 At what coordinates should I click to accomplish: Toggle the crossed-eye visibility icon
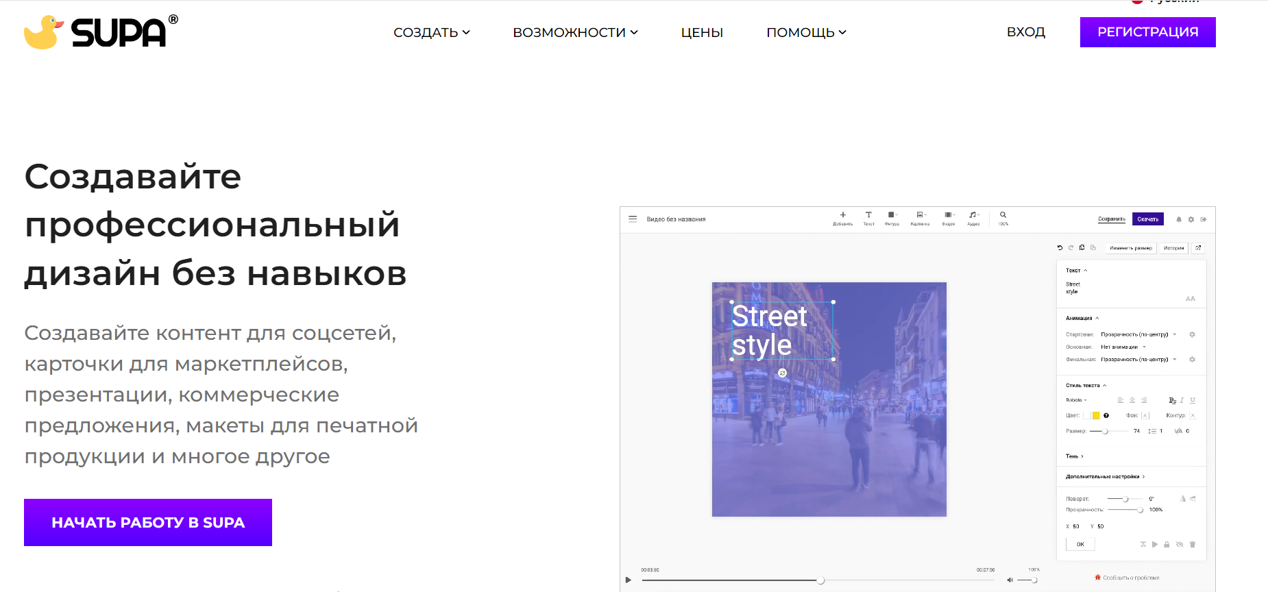[1180, 544]
